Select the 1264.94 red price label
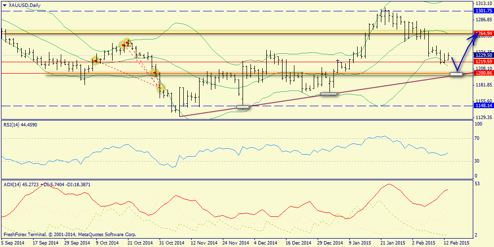 tap(483, 34)
